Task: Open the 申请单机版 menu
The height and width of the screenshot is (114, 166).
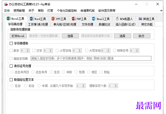Action: pyautogui.click(x=87, y=10)
